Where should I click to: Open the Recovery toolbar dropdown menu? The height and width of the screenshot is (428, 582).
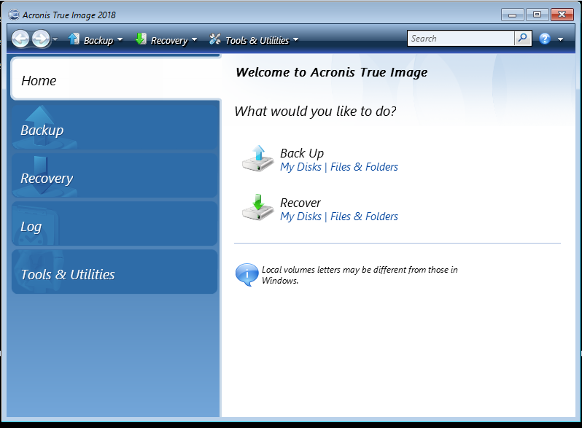pos(166,40)
